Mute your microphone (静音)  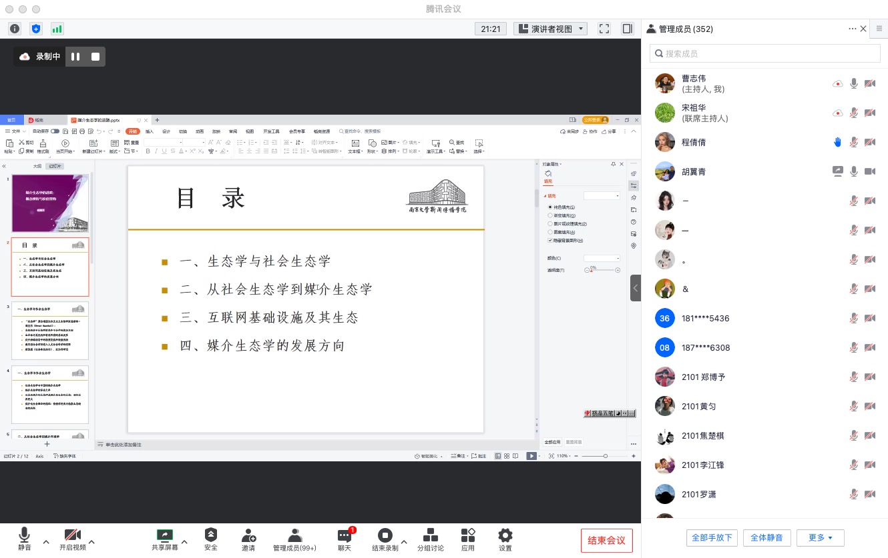click(x=25, y=539)
